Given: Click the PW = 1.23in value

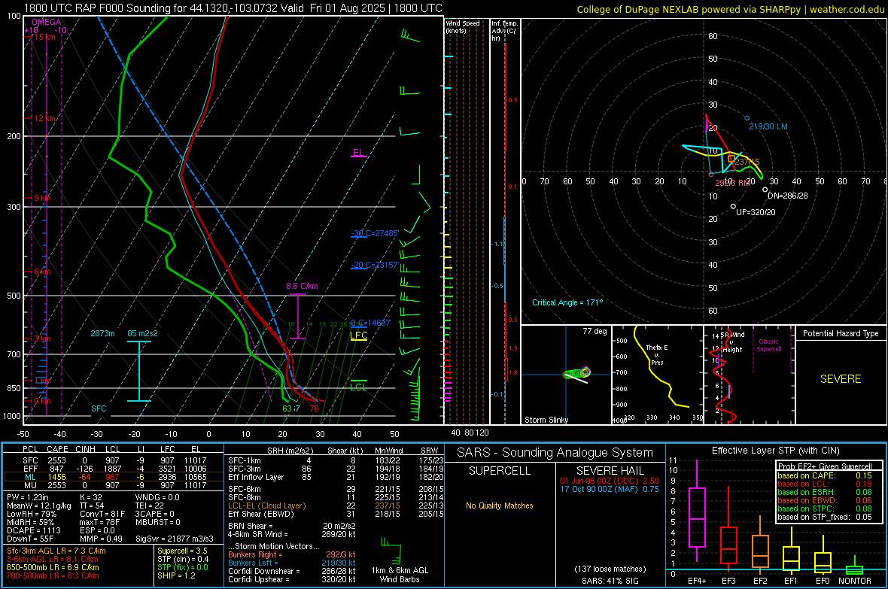Looking at the screenshot, I should click(x=28, y=497).
